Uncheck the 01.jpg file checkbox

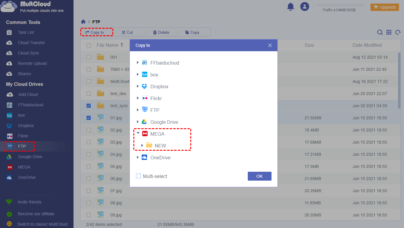coord(89,118)
